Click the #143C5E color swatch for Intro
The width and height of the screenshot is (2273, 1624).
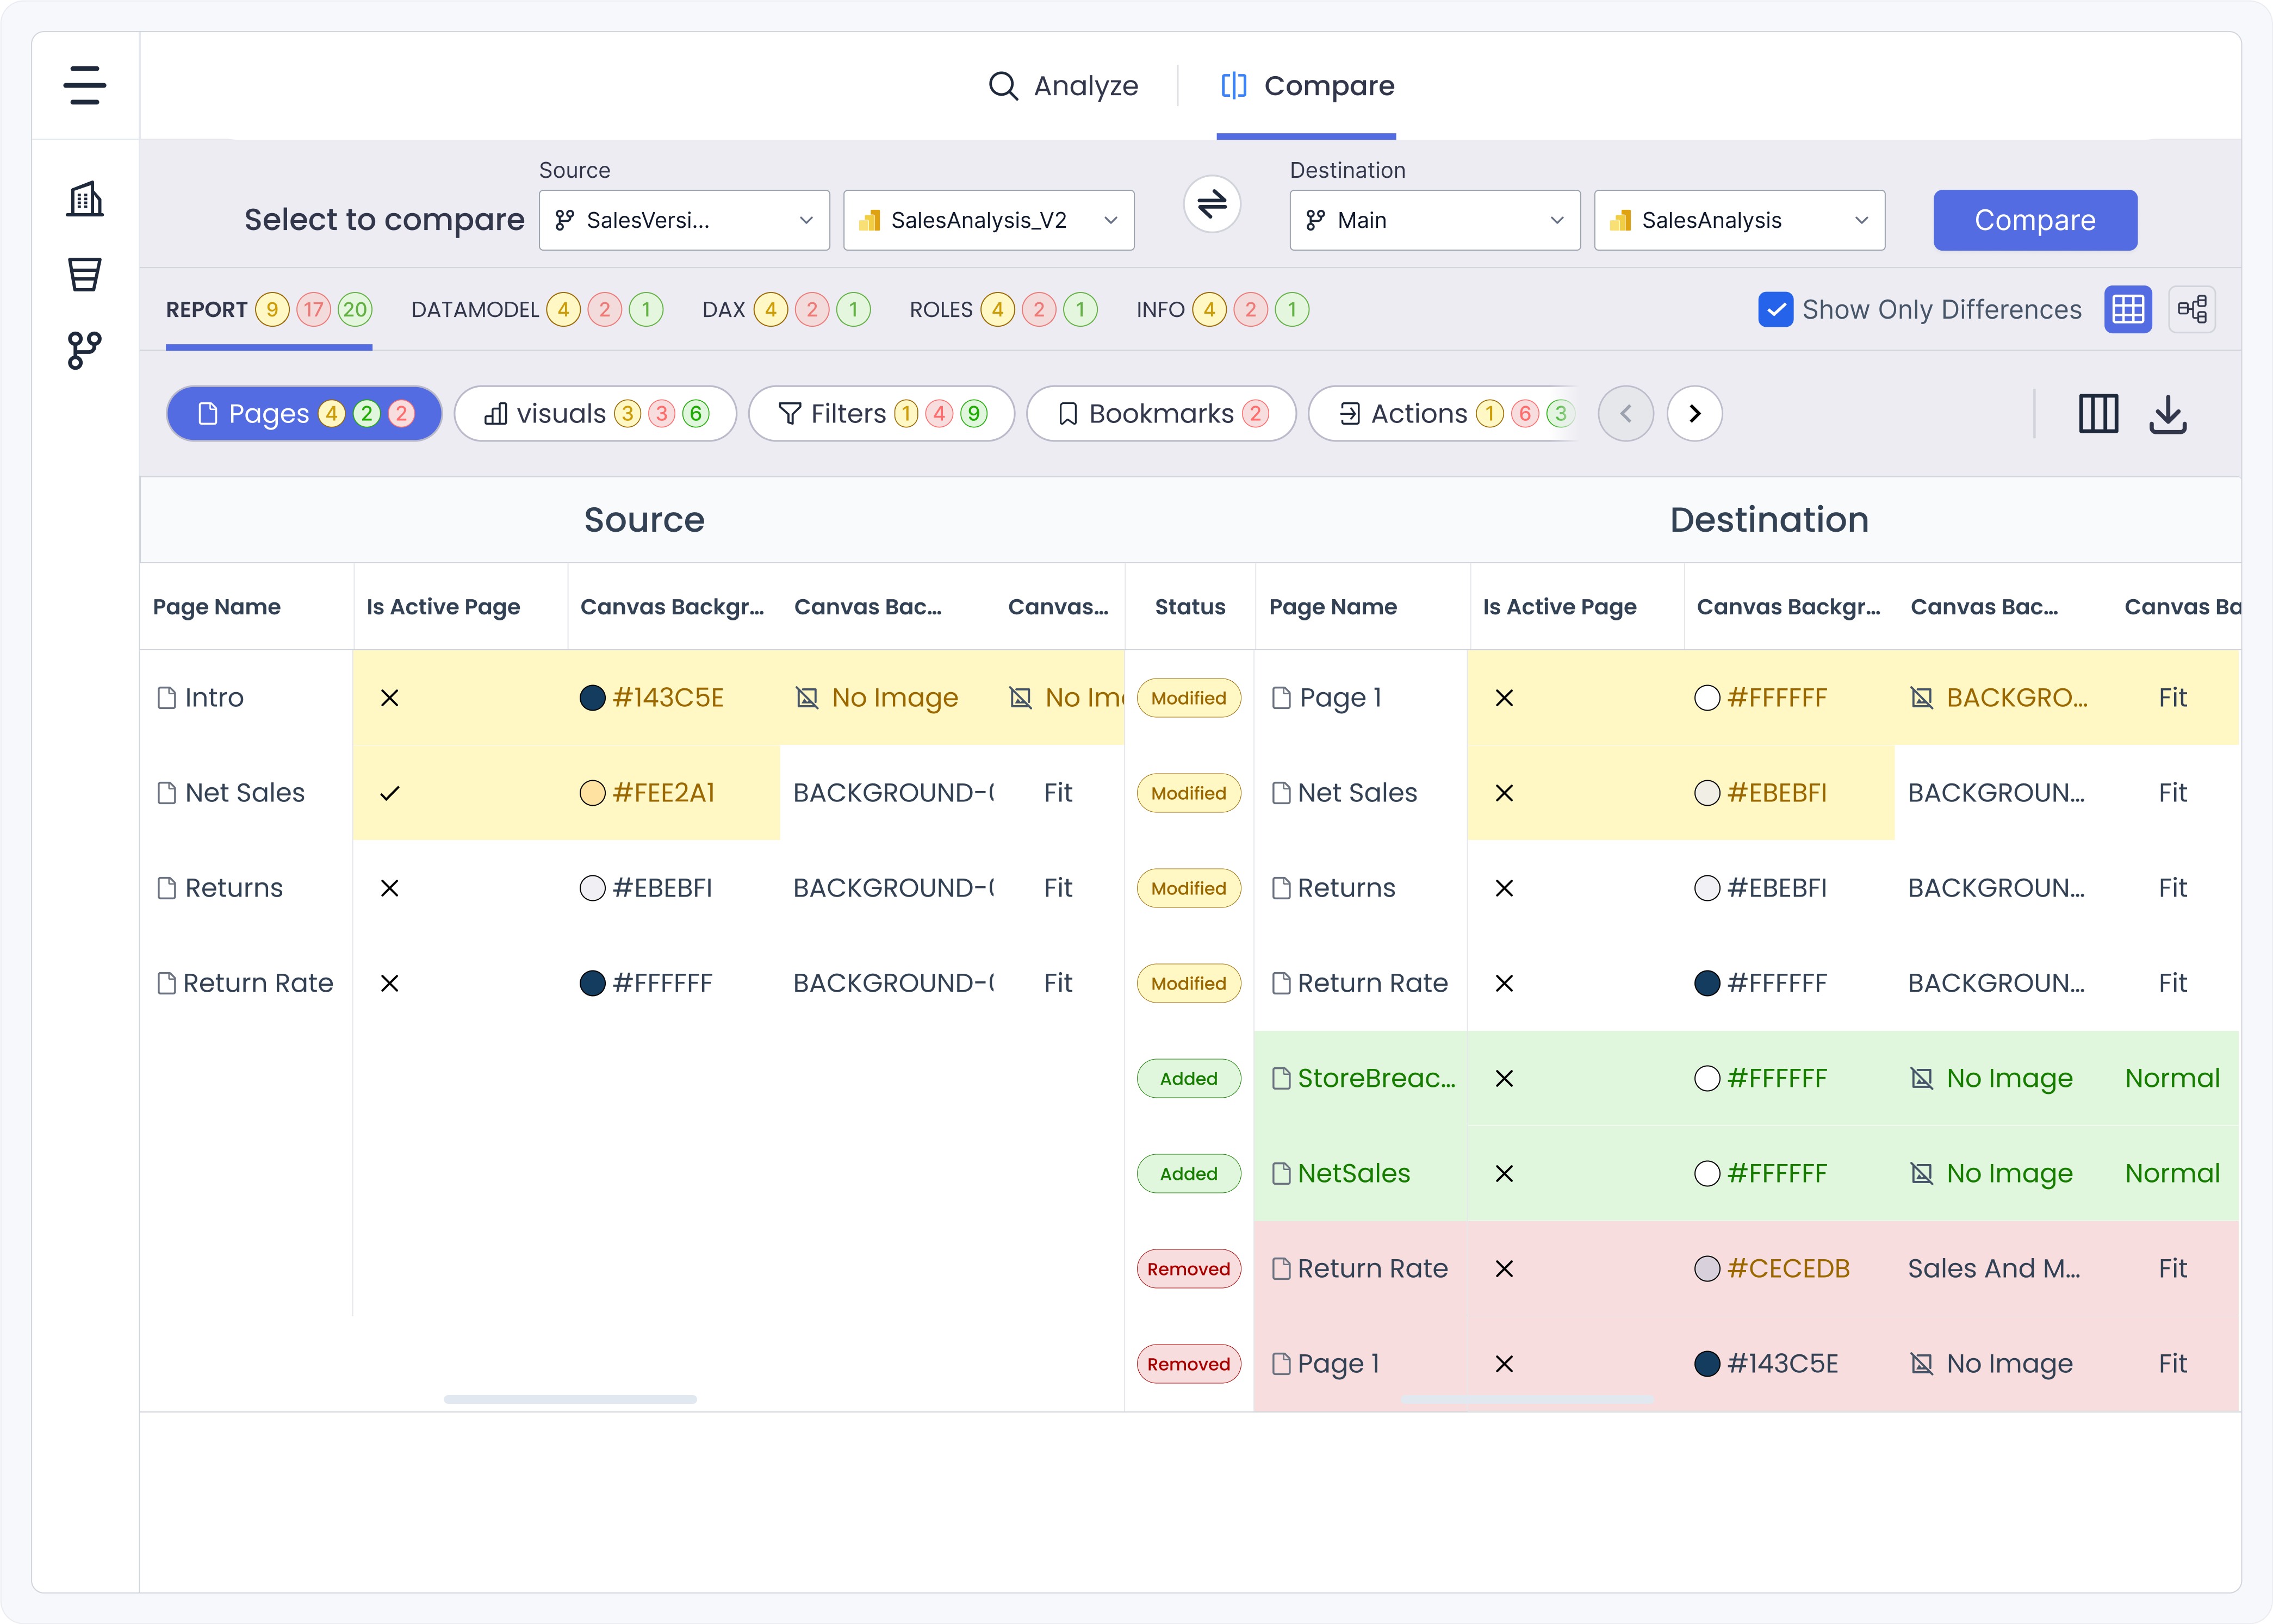click(593, 698)
